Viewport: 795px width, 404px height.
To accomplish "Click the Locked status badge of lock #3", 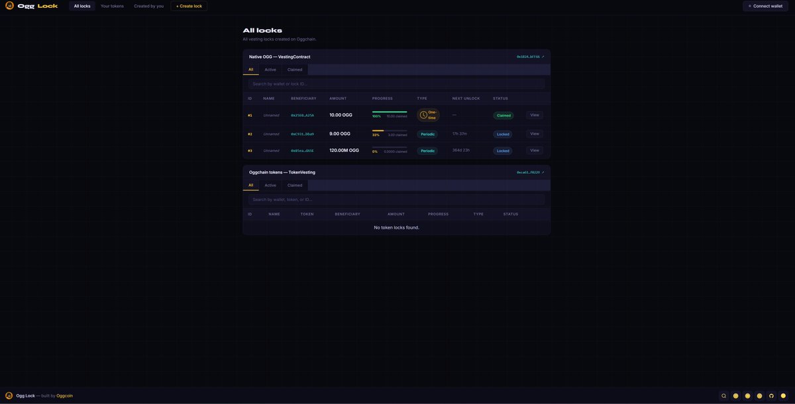I will point(503,151).
